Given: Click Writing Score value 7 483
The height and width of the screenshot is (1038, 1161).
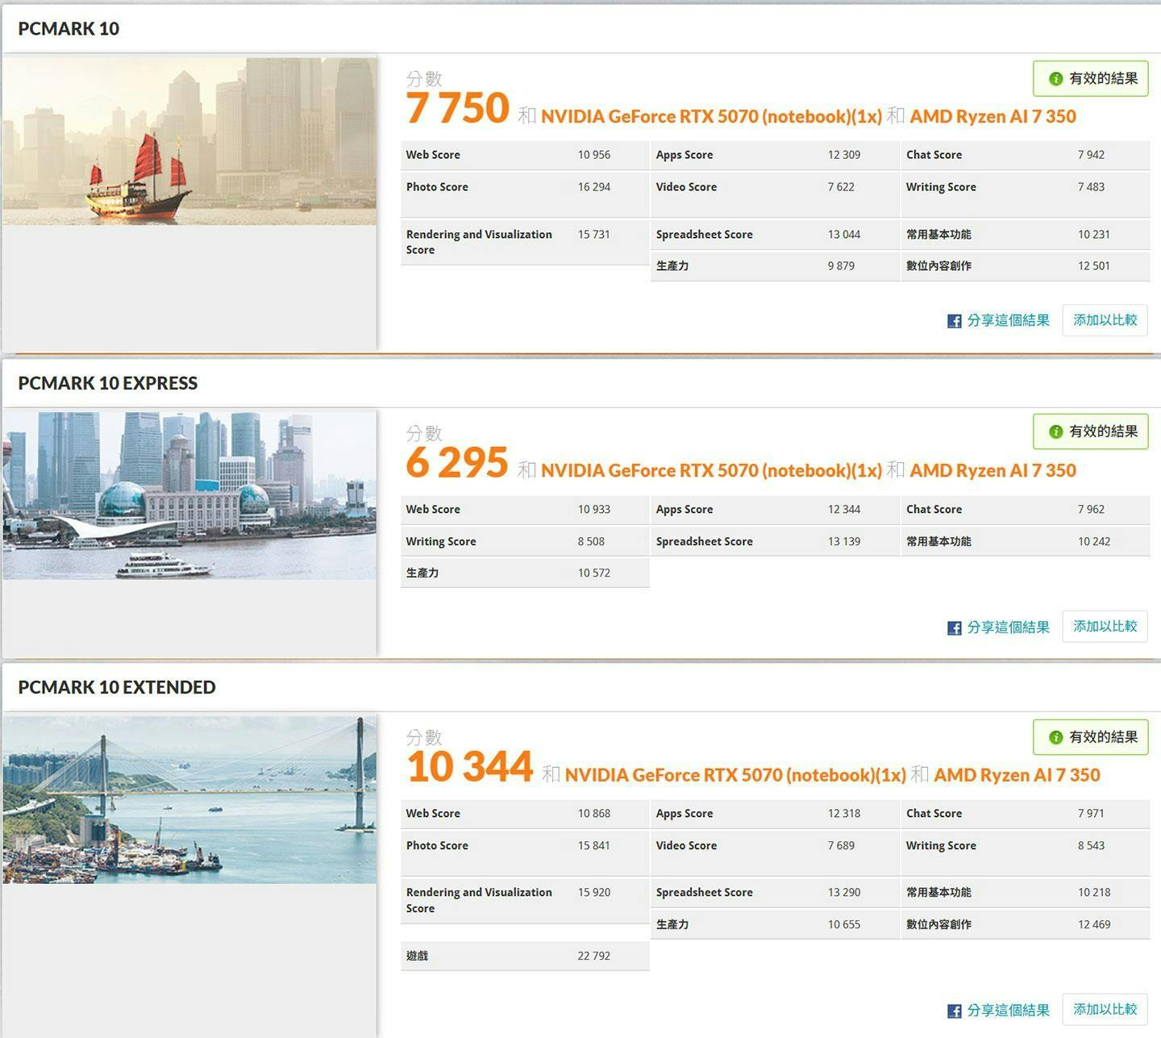Looking at the screenshot, I should pos(1091,187).
